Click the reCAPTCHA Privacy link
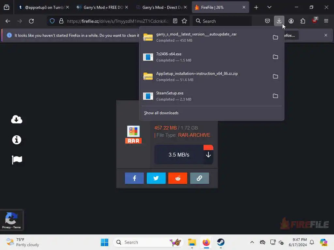This screenshot has height=250, width=334. pos(7,227)
